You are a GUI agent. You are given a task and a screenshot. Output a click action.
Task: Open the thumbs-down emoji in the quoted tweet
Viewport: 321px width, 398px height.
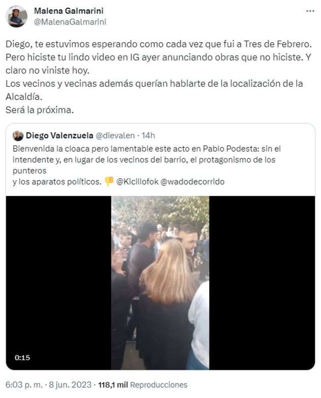click(x=109, y=182)
